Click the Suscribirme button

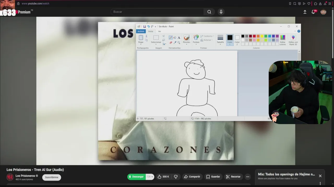click(52, 177)
